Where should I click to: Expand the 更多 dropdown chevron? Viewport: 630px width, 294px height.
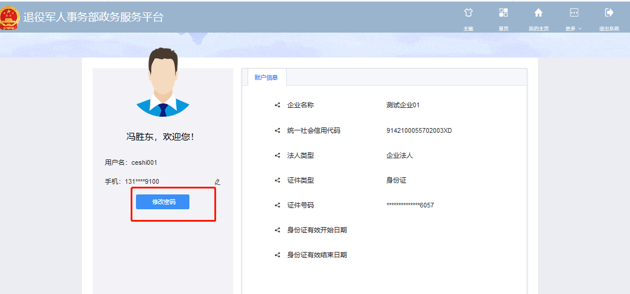tap(580, 29)
